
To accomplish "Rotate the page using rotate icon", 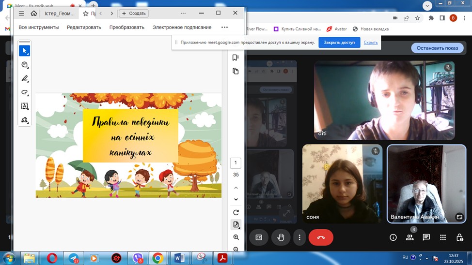I will pos(236,212).
